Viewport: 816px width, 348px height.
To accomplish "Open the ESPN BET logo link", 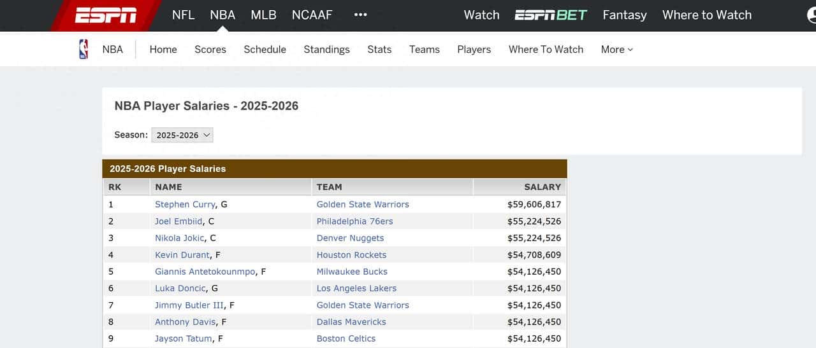I will tap(551, 15).
